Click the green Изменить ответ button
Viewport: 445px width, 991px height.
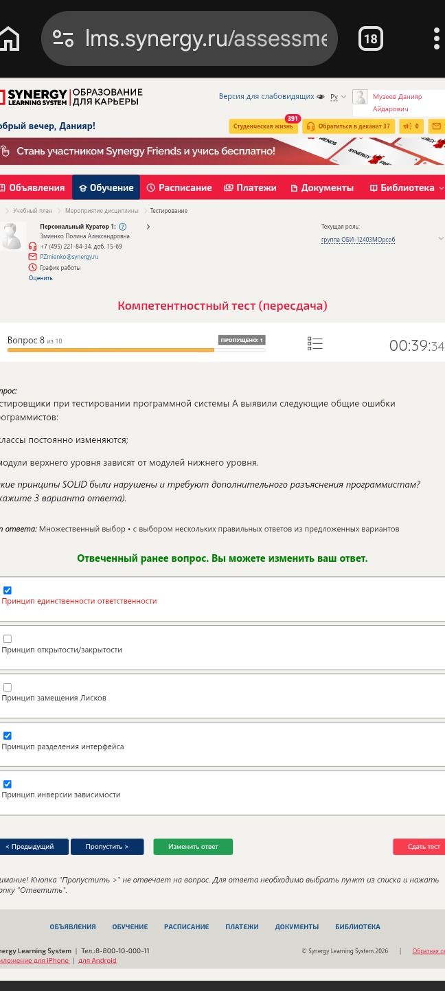(193, 847)
